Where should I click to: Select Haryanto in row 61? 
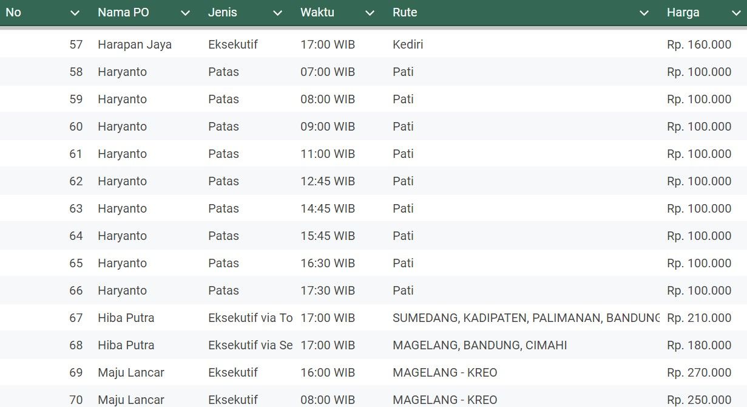pos(122,154)
